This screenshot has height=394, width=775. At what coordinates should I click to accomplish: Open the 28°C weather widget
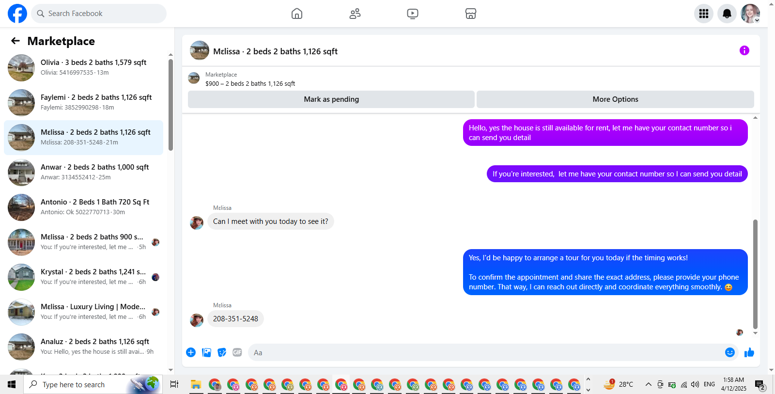tap(619, 384)
